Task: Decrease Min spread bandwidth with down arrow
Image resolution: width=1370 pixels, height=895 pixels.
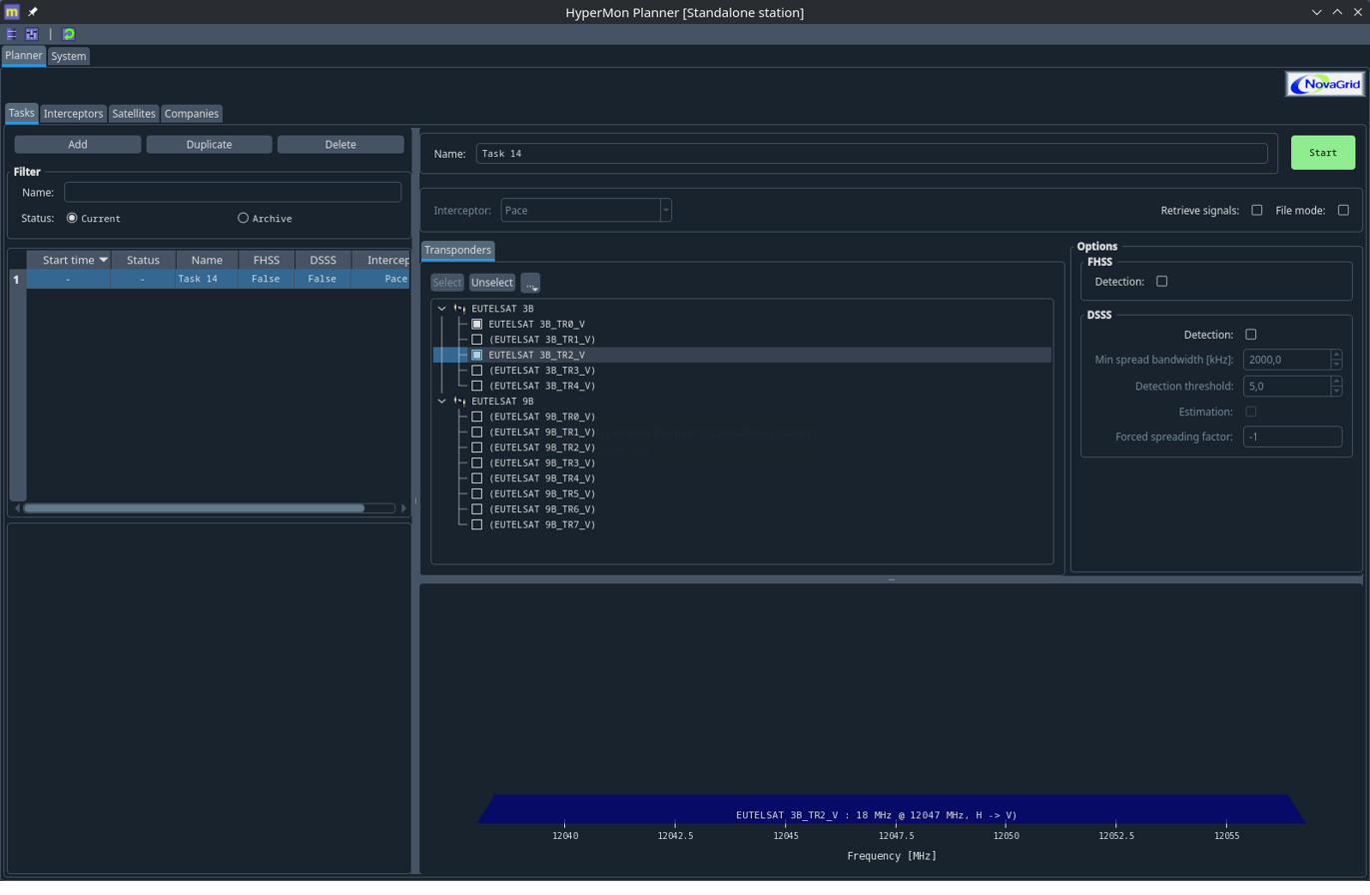Action: coord(1336,365)
